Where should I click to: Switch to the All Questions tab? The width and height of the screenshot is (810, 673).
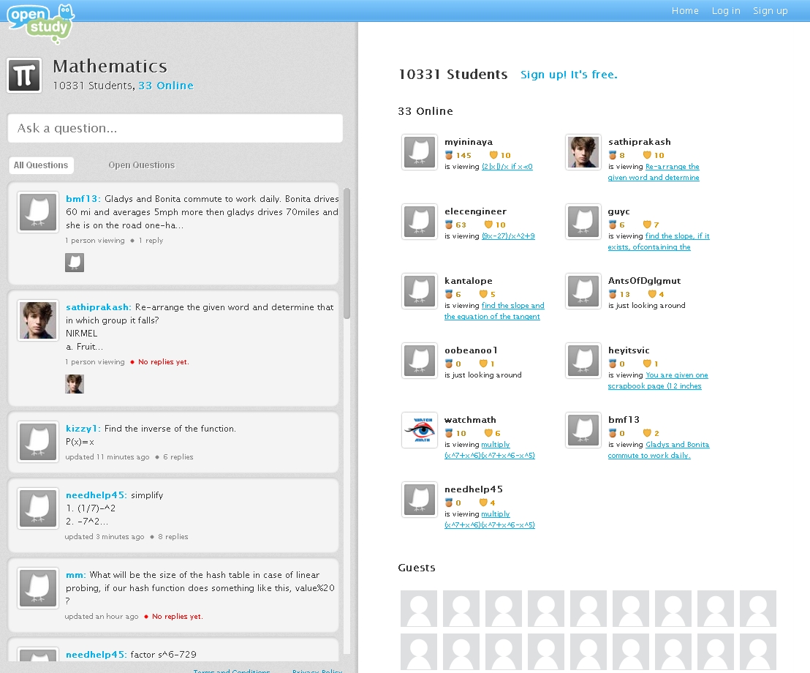pos(41,165)
